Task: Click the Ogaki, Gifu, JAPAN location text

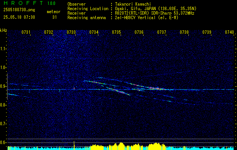Action: (156, 9)
